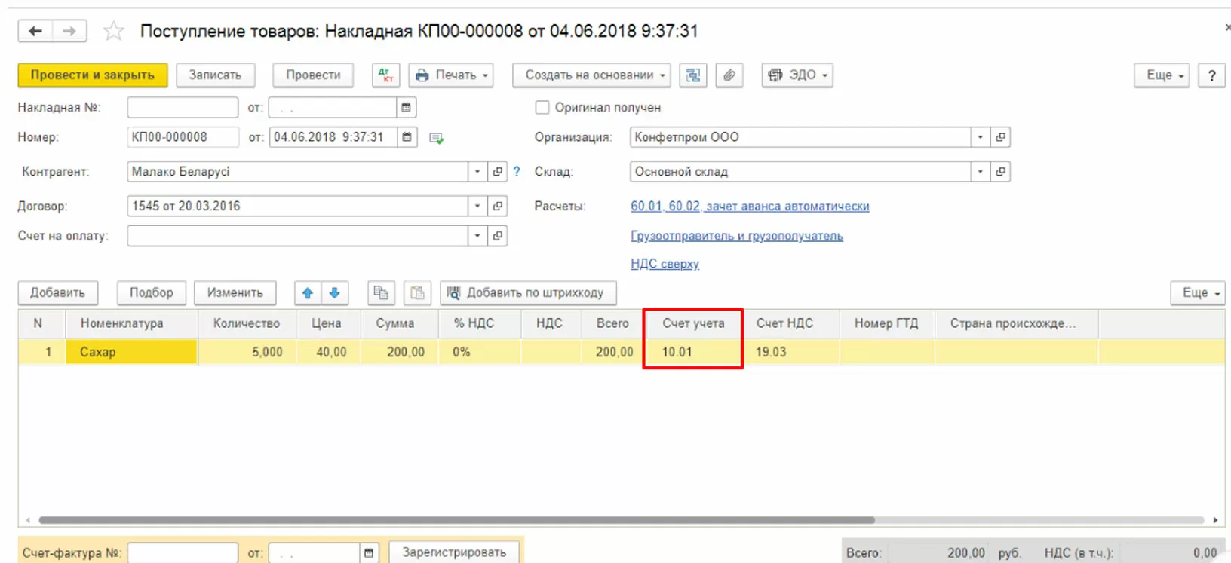
Task: Open help with the ? button
Action: 1211,75
